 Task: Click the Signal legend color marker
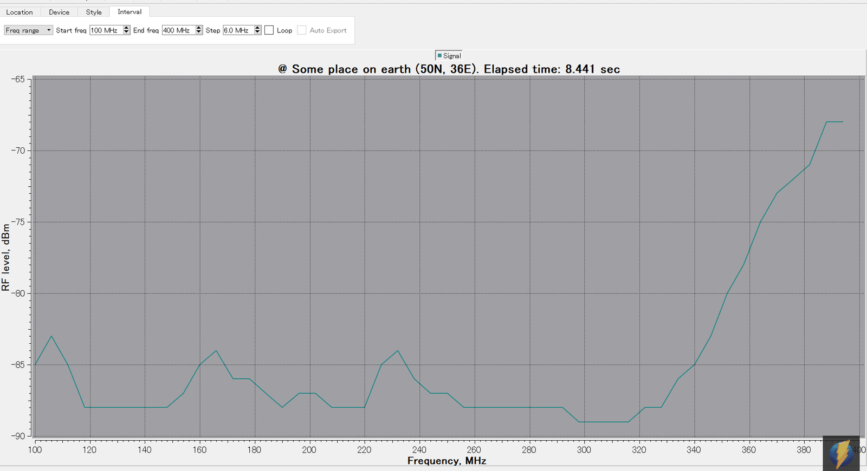[439, 56]
